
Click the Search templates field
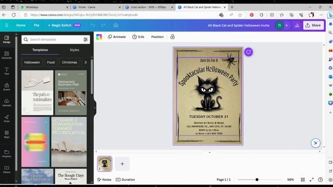point(56,39)
